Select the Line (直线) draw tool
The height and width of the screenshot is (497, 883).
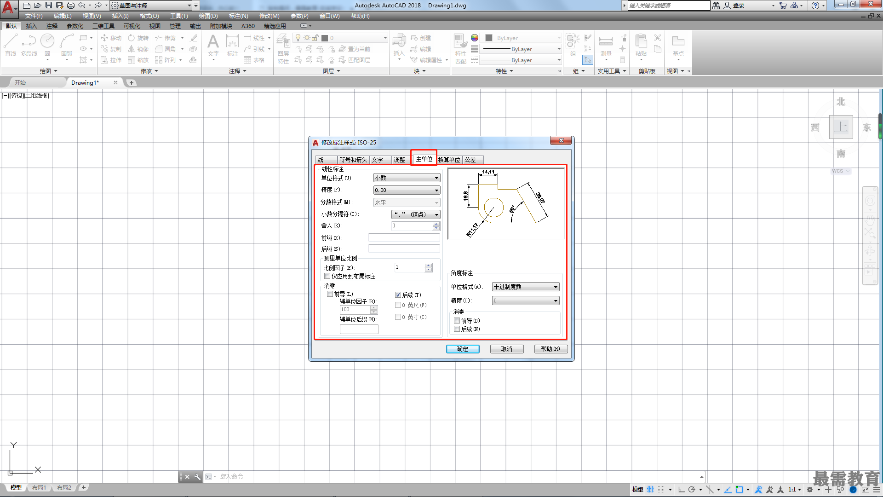11,45
